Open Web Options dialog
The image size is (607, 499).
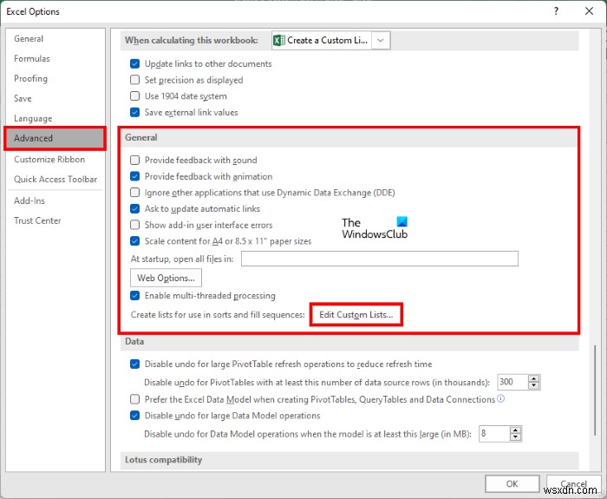166,278
